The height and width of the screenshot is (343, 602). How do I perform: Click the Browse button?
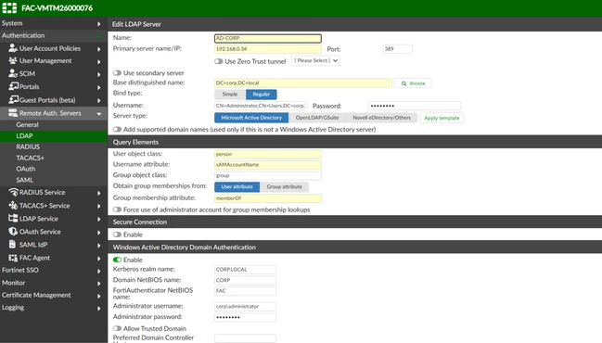point(413,83)
